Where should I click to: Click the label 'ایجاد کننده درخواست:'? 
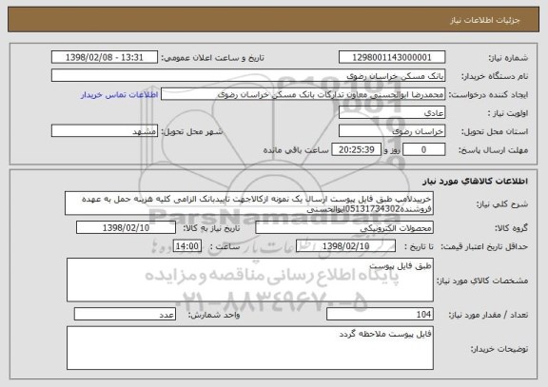(x=488, y=95)
